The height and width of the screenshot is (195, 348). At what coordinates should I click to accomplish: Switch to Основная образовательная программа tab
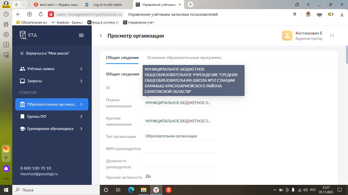[x=184, y=58]
